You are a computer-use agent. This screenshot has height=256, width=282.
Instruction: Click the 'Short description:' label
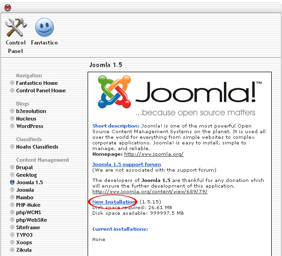116,126
